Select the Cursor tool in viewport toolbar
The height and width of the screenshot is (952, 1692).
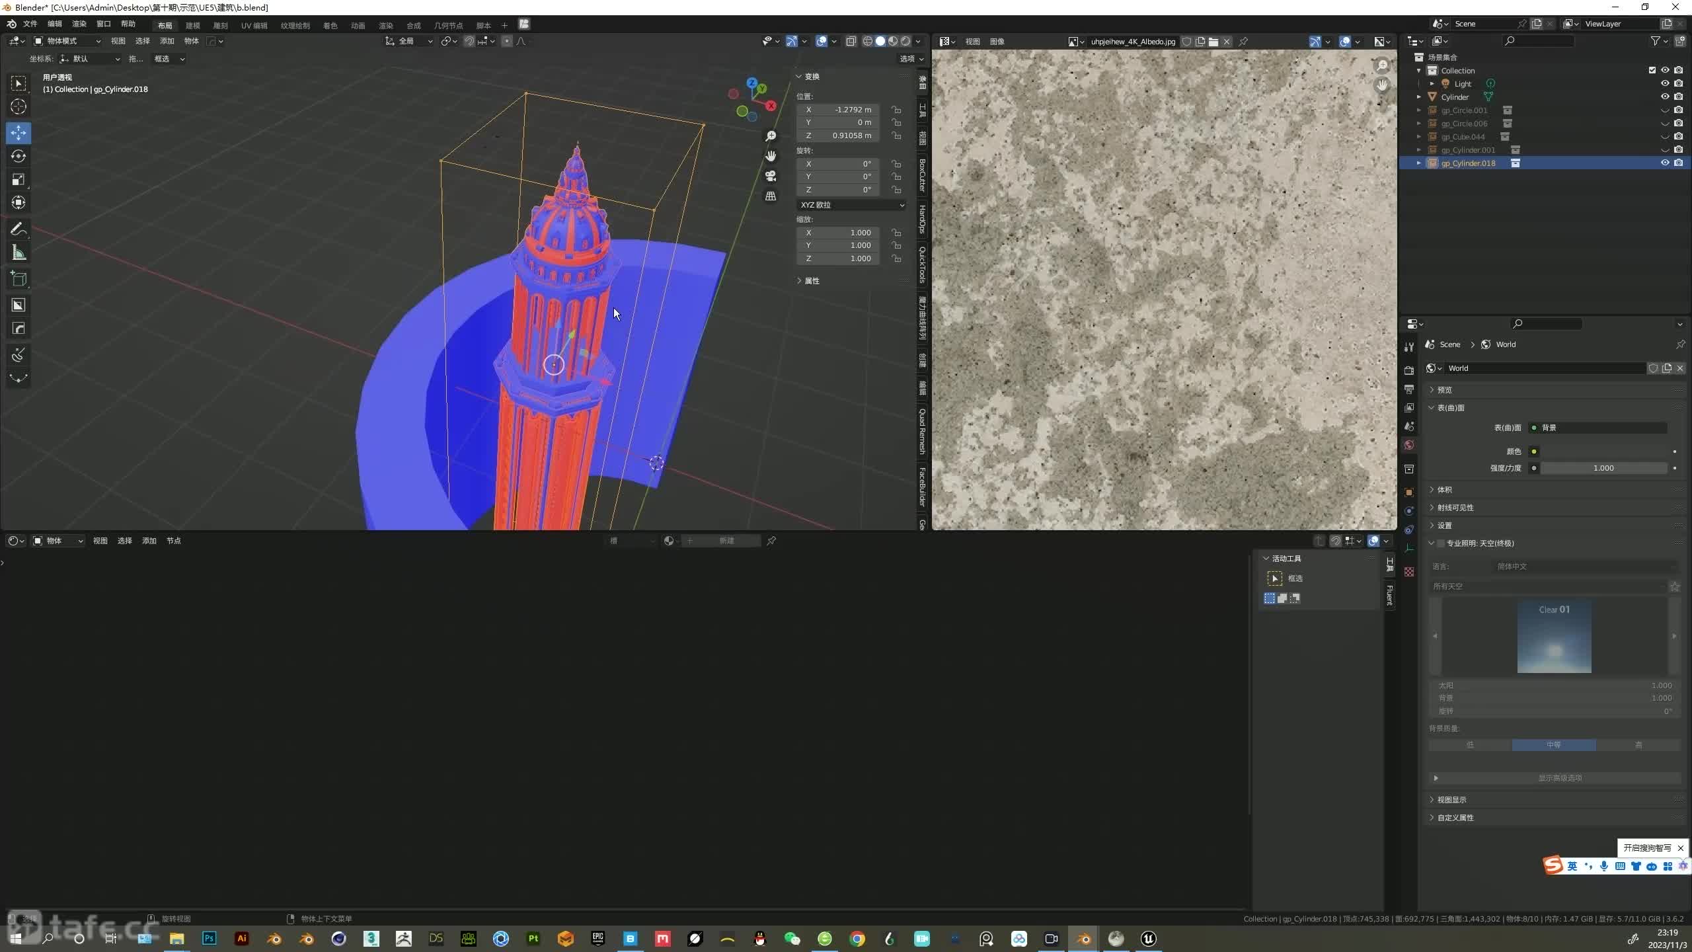[19, 106]
